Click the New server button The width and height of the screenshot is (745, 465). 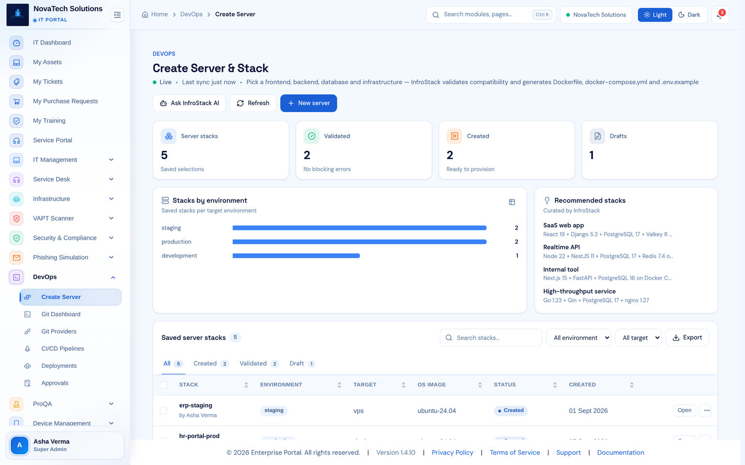click(x=309, y=103)
